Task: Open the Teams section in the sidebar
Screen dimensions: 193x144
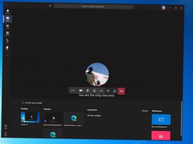Action: (x=7, y=26)
